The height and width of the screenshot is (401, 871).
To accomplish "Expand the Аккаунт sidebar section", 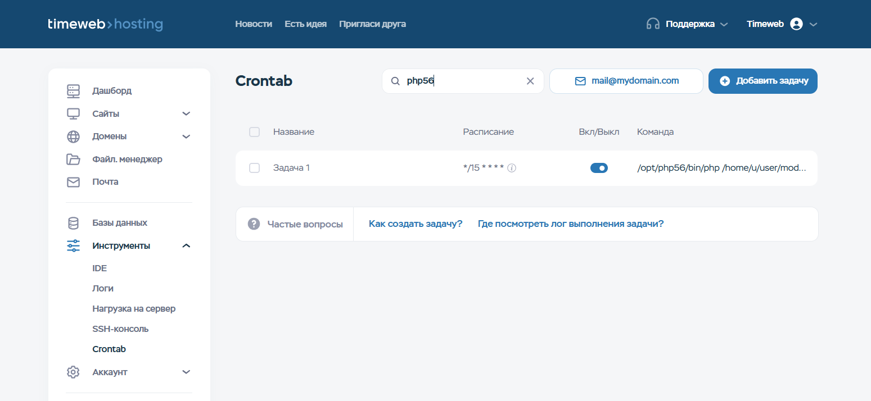I will [x=186, y=372].
